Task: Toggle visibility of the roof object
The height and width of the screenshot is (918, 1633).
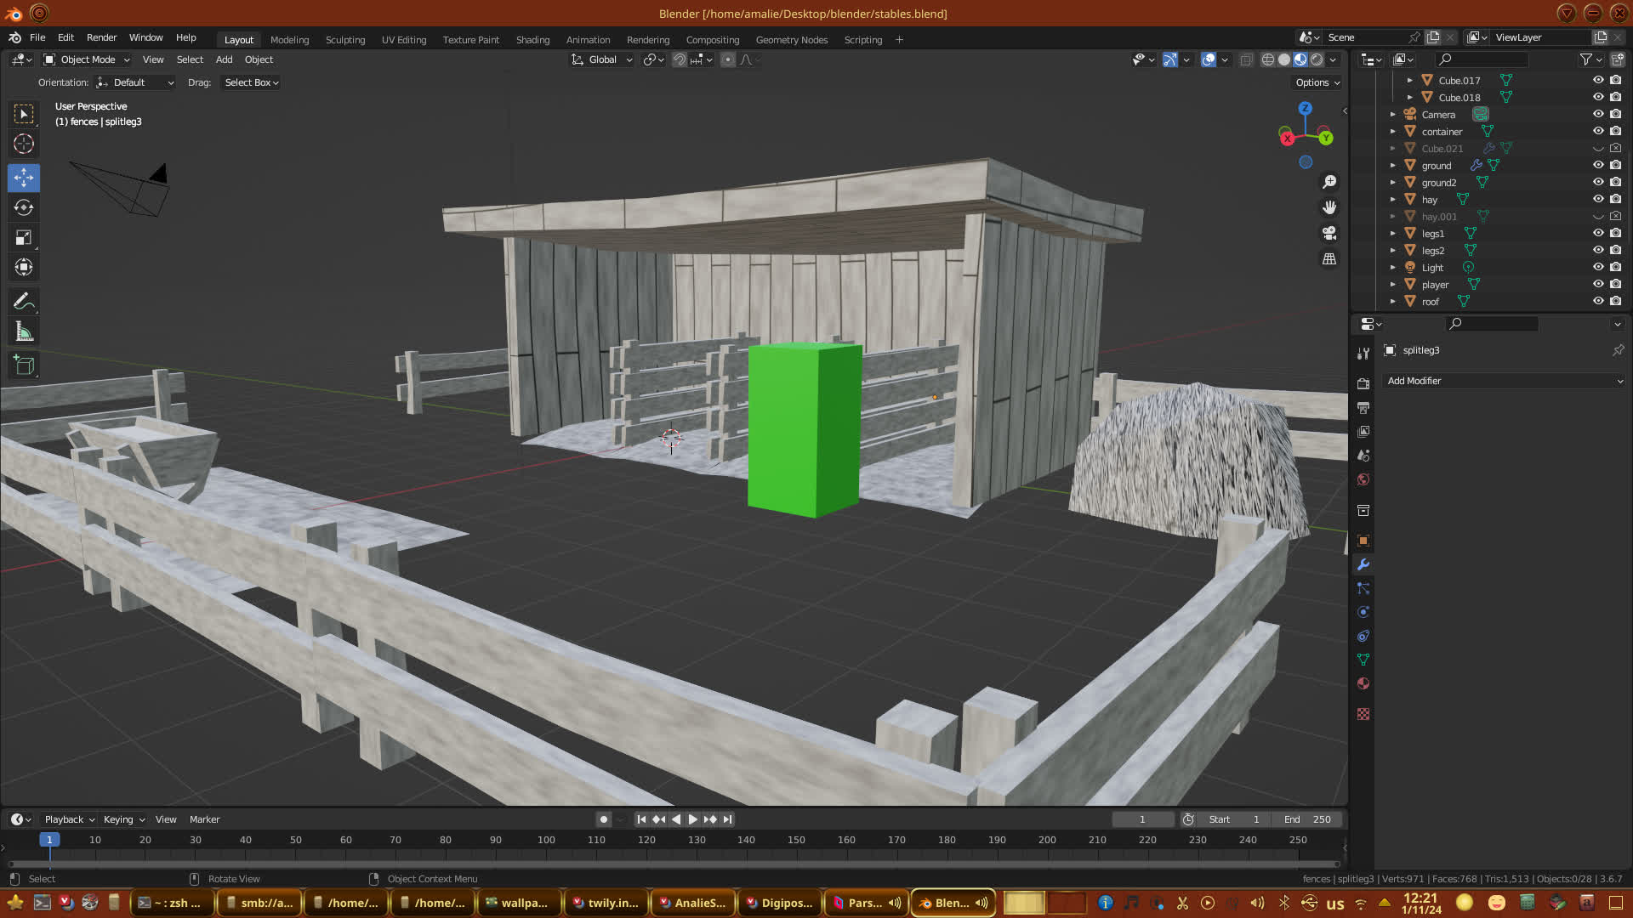Action: click(1598, 301)
